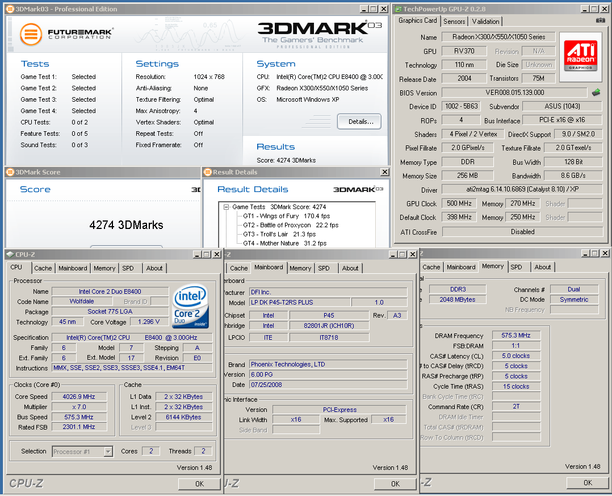Click Southbridge value 82801JR (ICH10R)
Screen dimensions: 612x496
point(329,326)
